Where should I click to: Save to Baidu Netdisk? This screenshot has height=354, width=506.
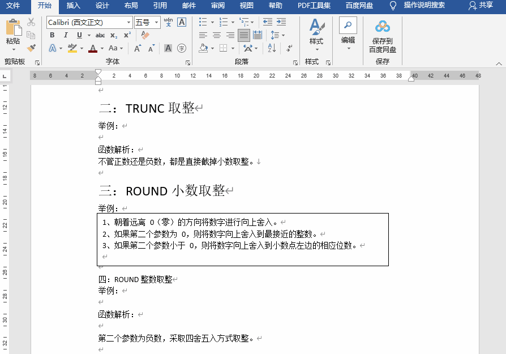(383, 36)
